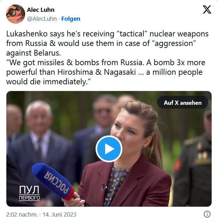Image resolution: width=218 pixels, height=222 pixels.
Task: Open the Alec Luhn display name
Action: click(x=41, y=10)
